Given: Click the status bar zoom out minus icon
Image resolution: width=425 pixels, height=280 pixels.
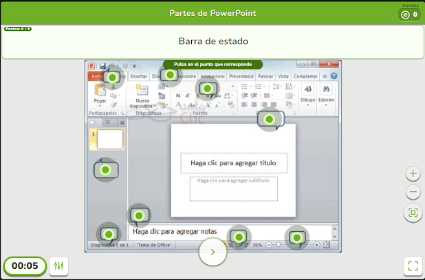Looking at the screenshot, I should point(269,245).
